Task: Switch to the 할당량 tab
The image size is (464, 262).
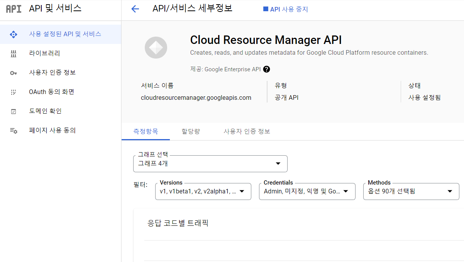Action: point(191,131)
